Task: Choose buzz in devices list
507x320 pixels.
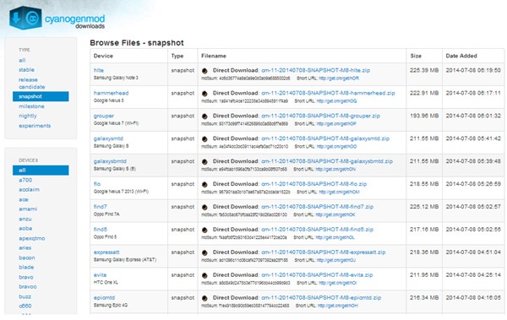Action: click(x=25, y=296)
